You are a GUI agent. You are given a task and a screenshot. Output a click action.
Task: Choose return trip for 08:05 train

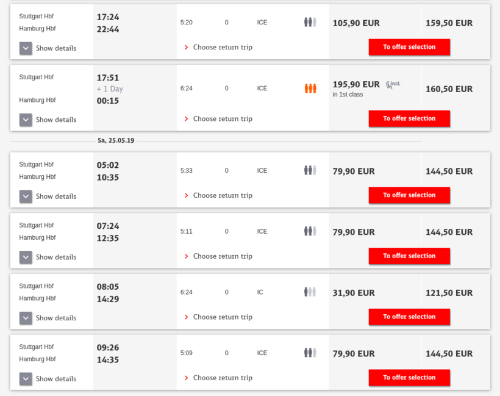click(222, 317)
